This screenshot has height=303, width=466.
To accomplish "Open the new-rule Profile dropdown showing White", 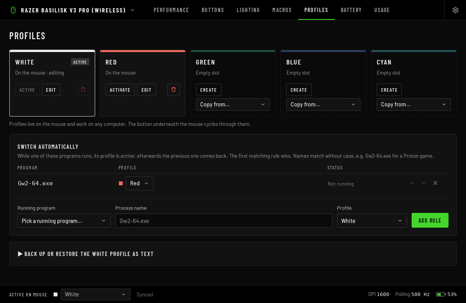I will (x=372, y=221).
